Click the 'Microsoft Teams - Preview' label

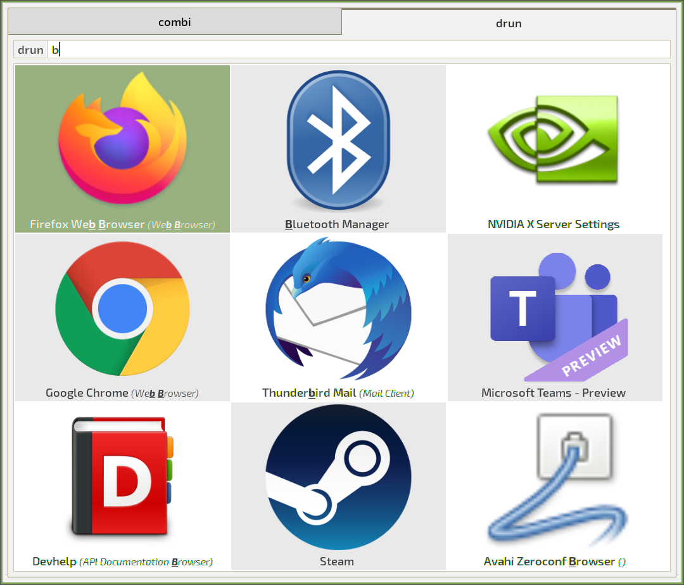pyautogui.click(x=554, y=393)
